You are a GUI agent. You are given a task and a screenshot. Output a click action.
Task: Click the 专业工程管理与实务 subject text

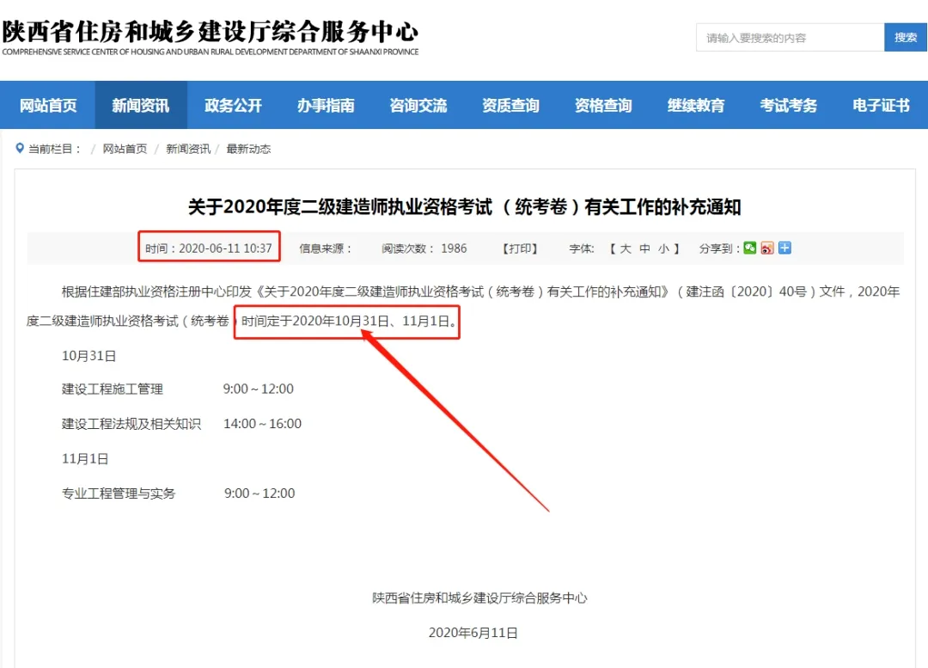tap(119, 493)
